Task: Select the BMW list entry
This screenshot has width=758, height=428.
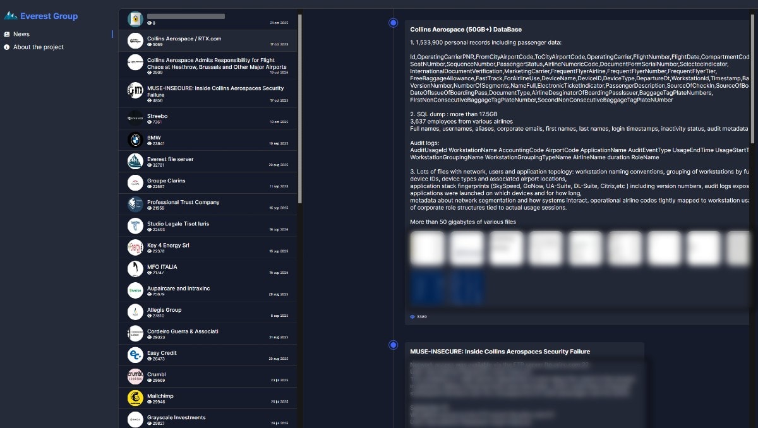Action: coord(208,140)
